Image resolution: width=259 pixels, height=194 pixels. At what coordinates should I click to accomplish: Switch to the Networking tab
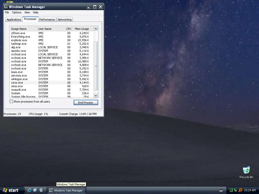tap(64, 19)
